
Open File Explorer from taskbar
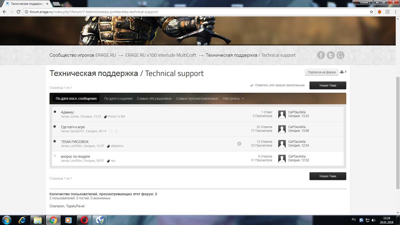pos(38,220)
